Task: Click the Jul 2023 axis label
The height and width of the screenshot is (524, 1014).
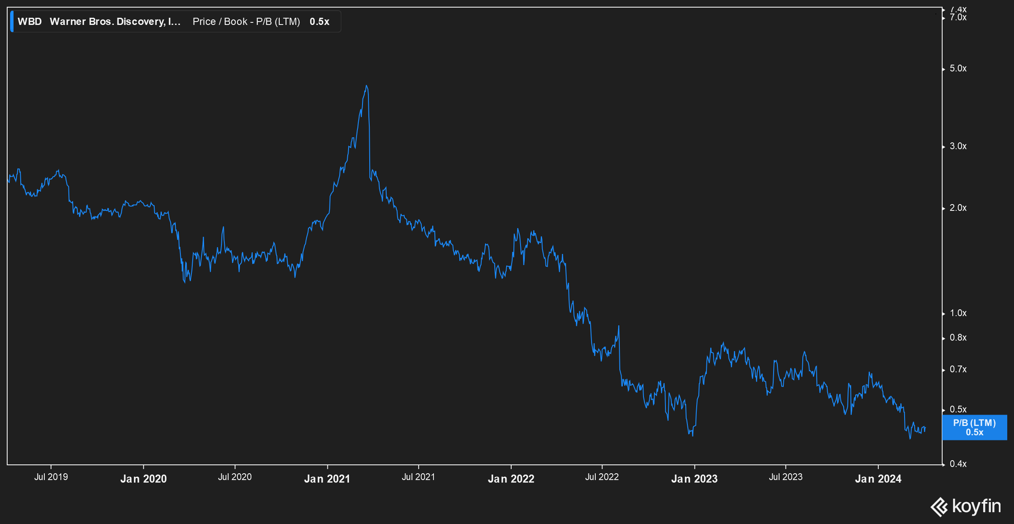Action: click(786, 477)
